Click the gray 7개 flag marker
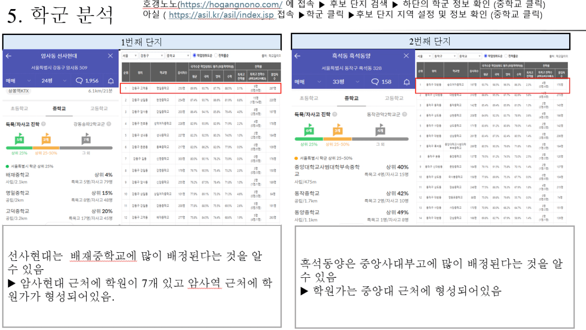Viewport: 586px width, 330px height. [x=86, y=139]
